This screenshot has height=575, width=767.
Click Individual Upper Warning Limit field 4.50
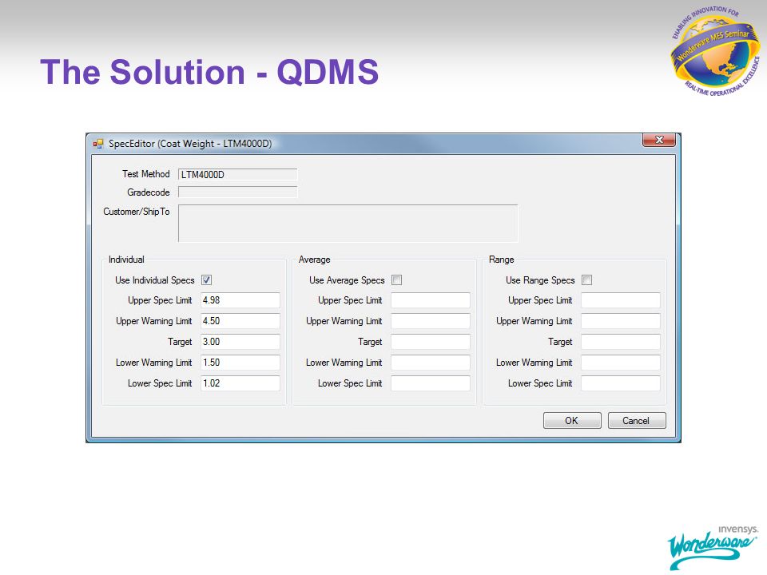[x=240, y=321]
